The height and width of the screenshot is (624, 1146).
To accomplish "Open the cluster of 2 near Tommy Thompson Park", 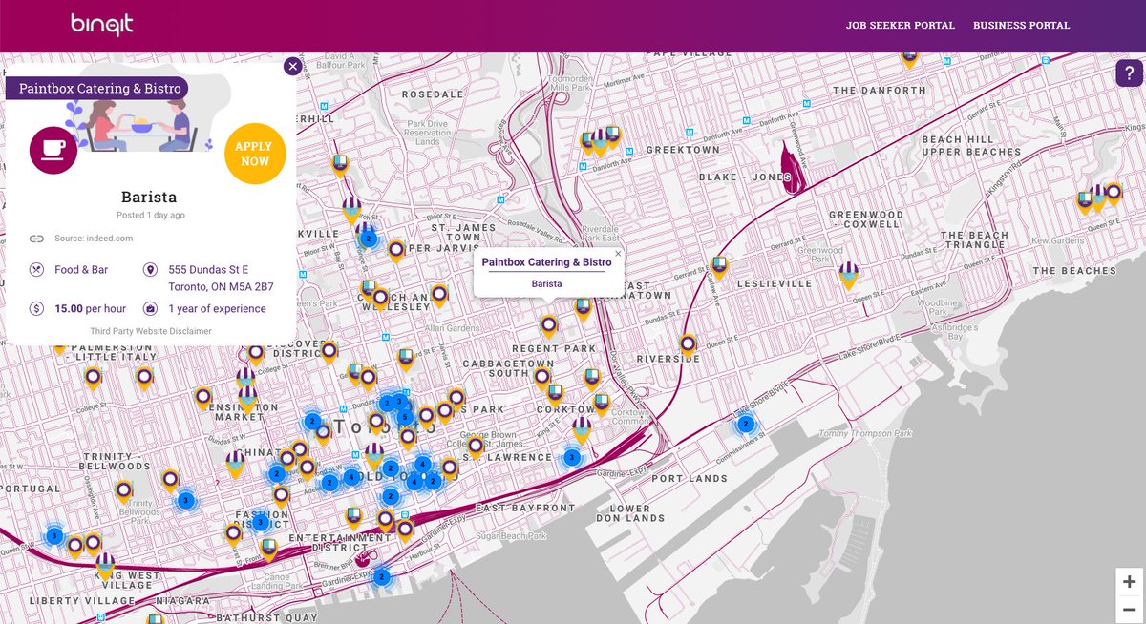I will coord(746,425).
